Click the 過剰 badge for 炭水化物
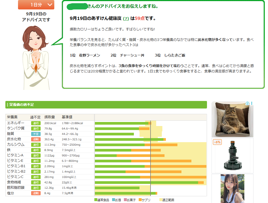This screenshot has width=268, height=203. pos(36,139)
